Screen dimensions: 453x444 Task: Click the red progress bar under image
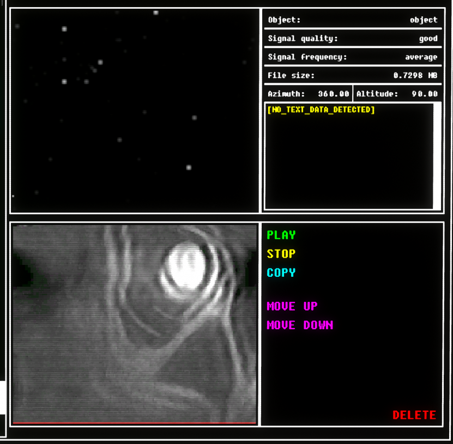point(134,422)
